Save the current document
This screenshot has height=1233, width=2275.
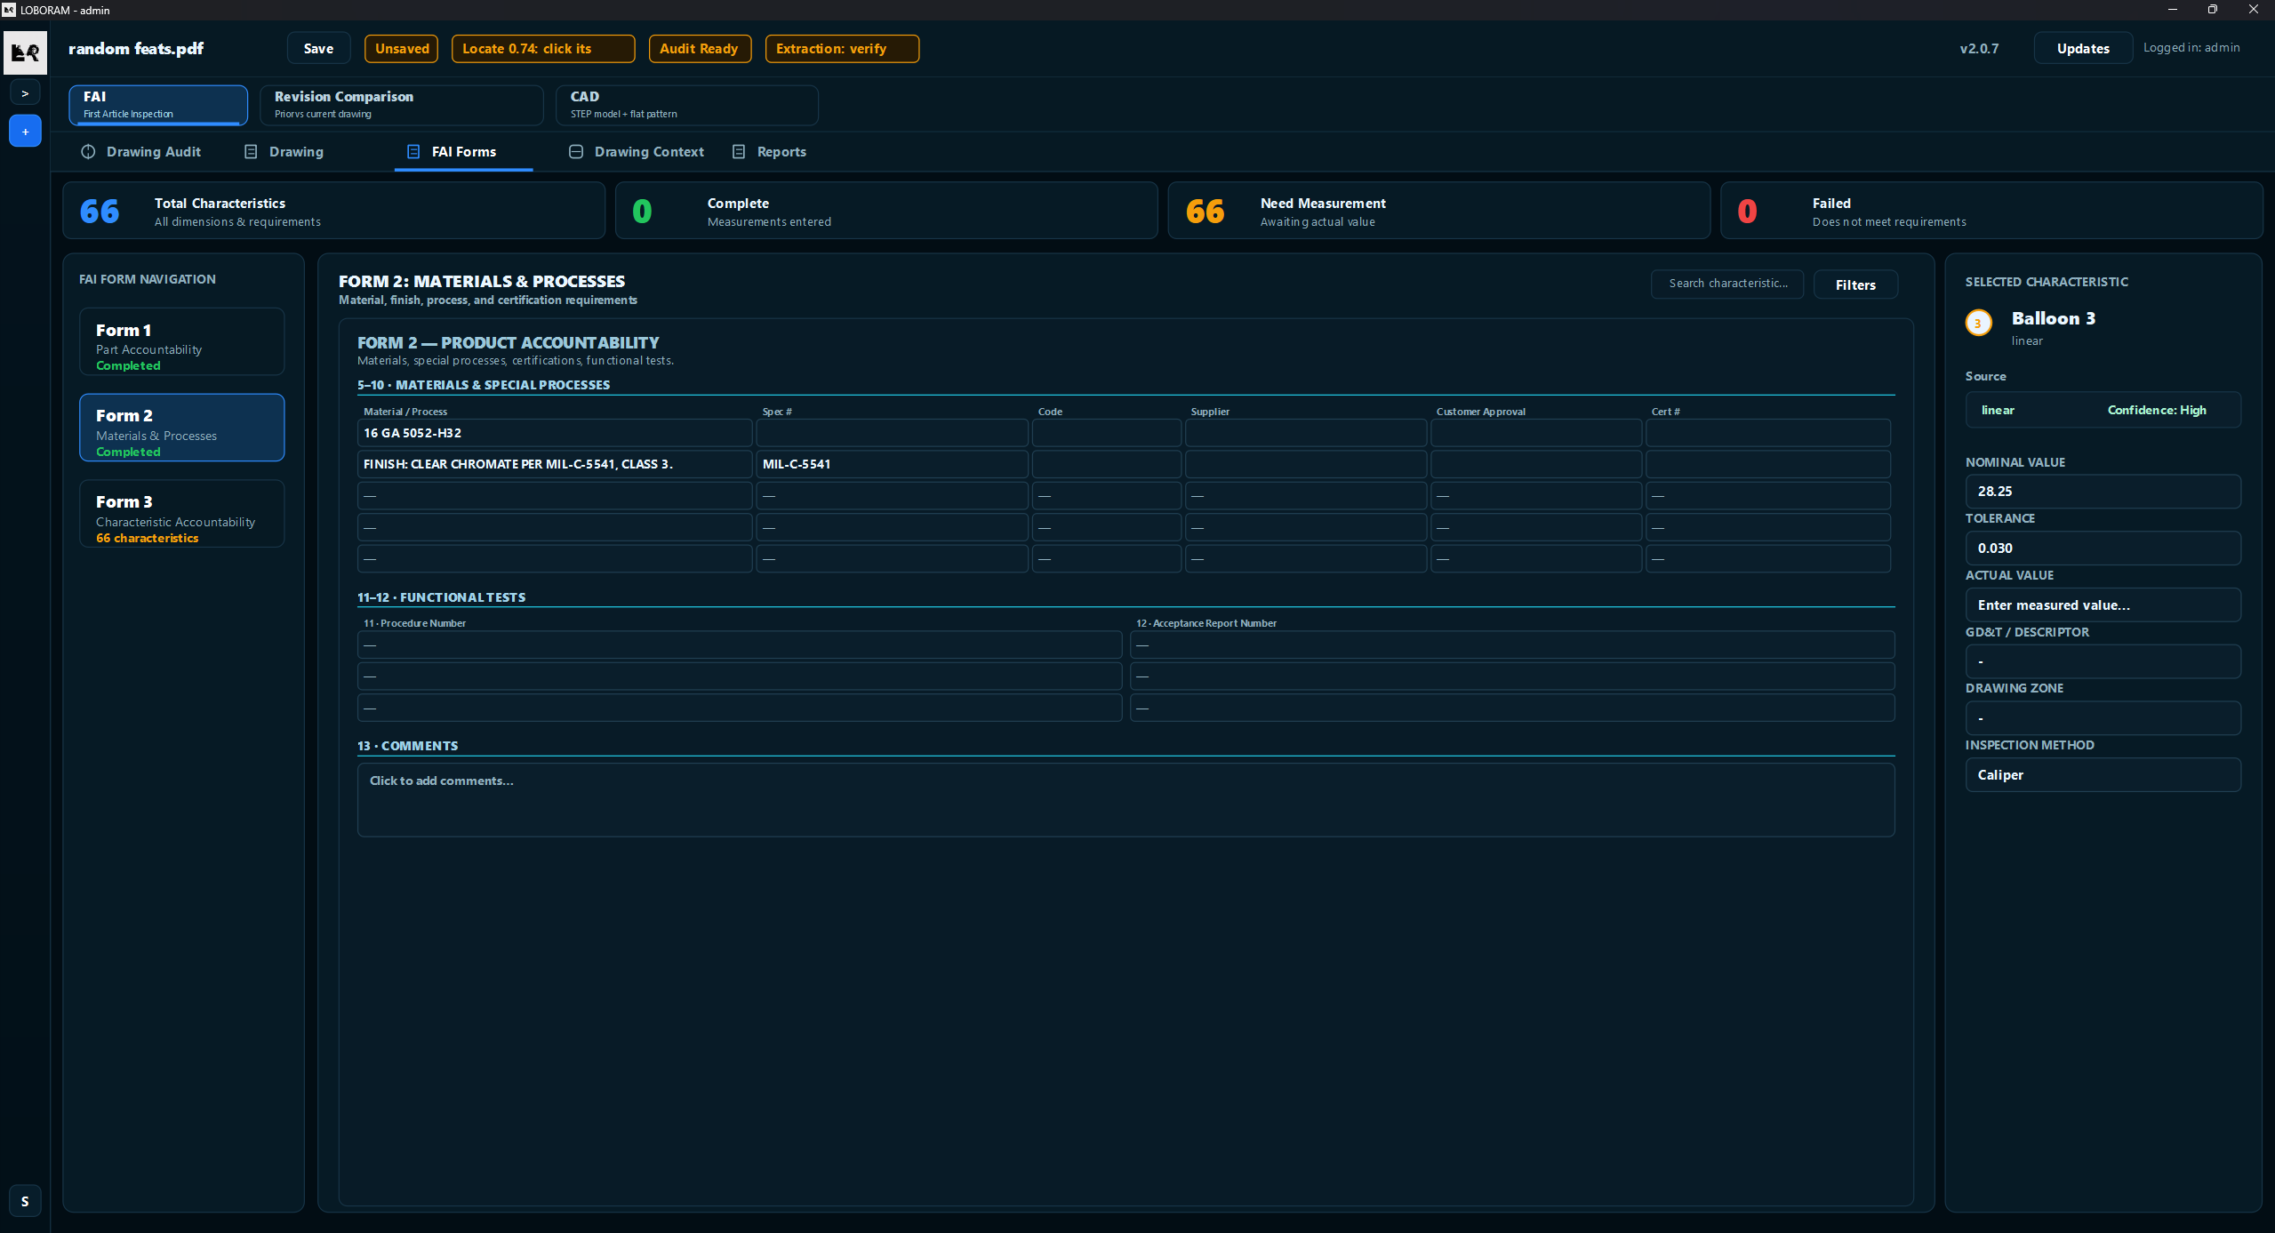point(318,49)
